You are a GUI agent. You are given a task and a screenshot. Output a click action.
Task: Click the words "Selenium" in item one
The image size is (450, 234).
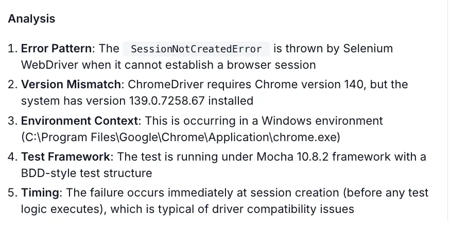(368, 49)
